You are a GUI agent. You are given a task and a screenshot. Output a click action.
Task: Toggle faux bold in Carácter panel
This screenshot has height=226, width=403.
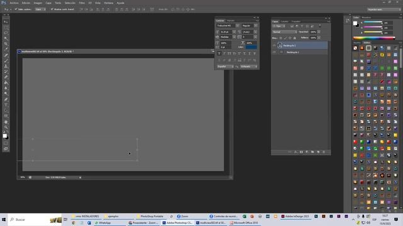click(x=219, y=53)
